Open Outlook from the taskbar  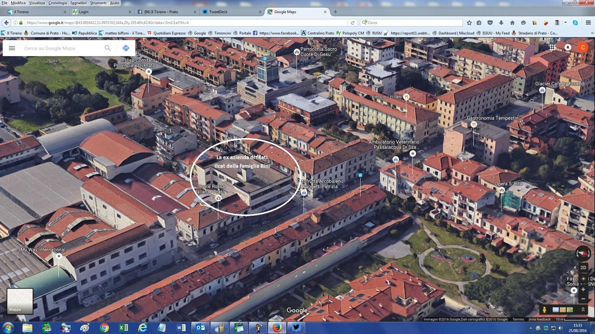200,328
